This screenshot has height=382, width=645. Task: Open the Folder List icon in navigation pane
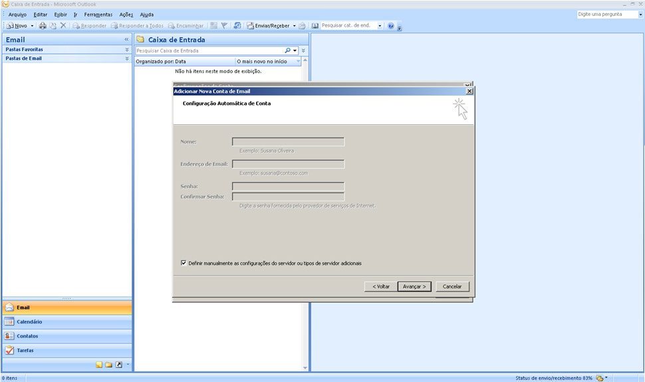[109, 365]
